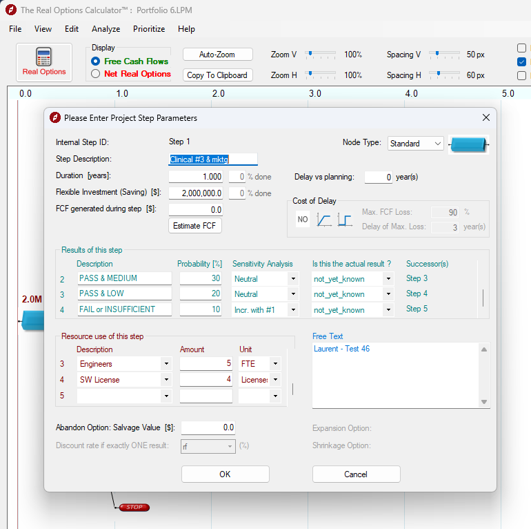Open the Prioritize menu
This screenshot has width=531, height=529.
point(149,29)
